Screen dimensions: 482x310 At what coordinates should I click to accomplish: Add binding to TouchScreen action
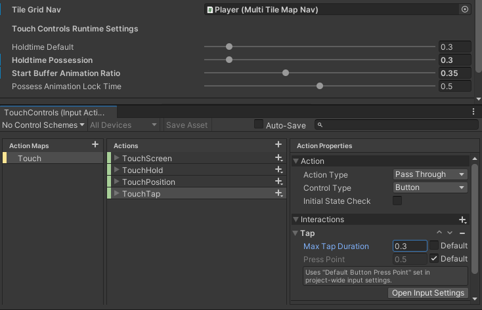click(x=279, y=158)
